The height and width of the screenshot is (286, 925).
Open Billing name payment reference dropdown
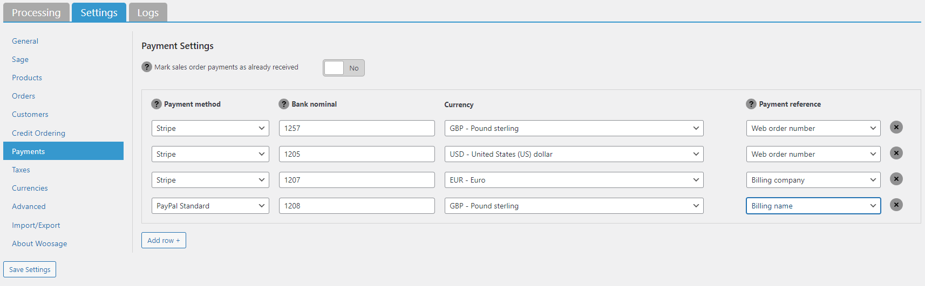pos(813,206)
